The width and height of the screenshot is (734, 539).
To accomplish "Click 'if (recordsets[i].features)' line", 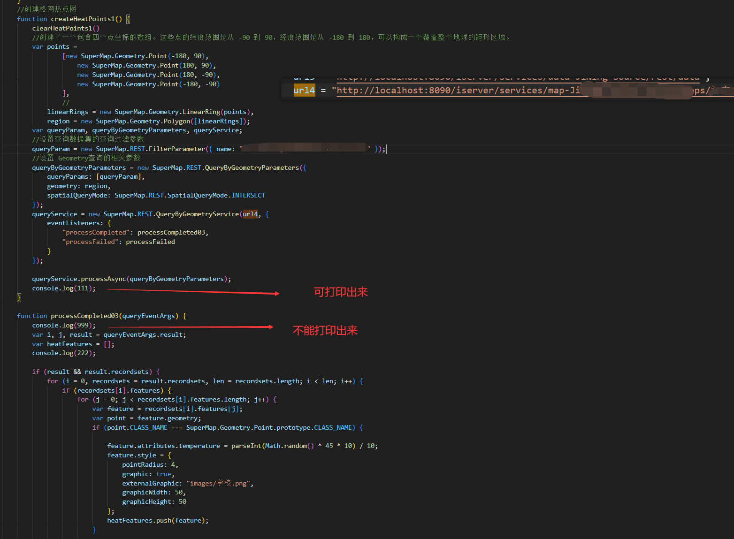I will [116, 390].
